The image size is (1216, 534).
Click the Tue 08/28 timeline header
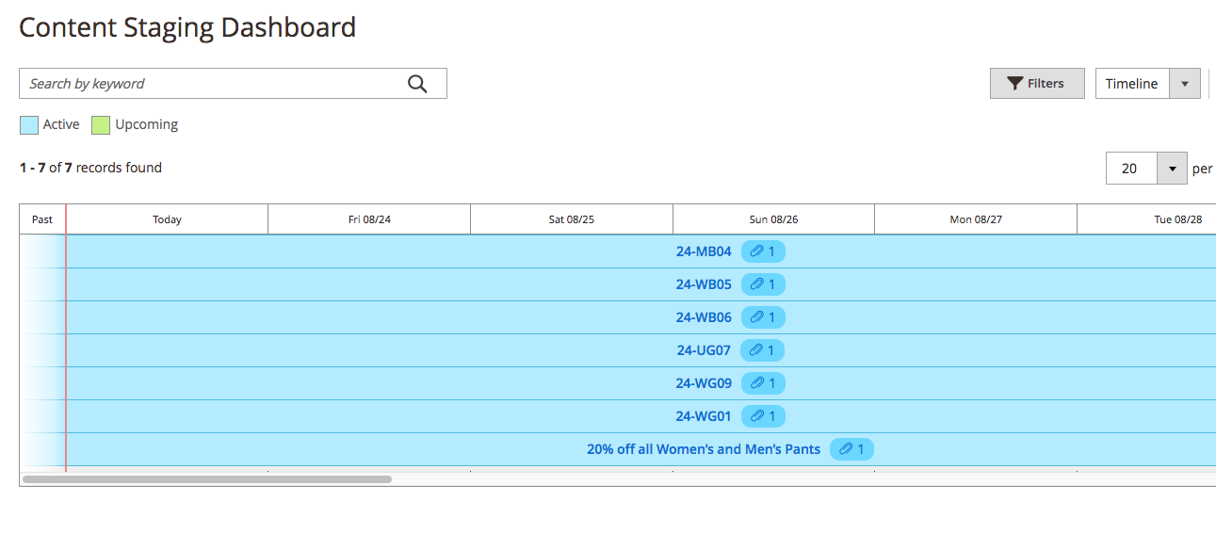pyautogui.click(x=1146, y=219)
